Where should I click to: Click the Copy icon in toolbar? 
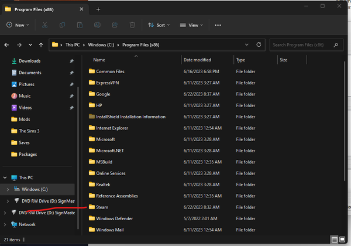click(x=62, y=25)
